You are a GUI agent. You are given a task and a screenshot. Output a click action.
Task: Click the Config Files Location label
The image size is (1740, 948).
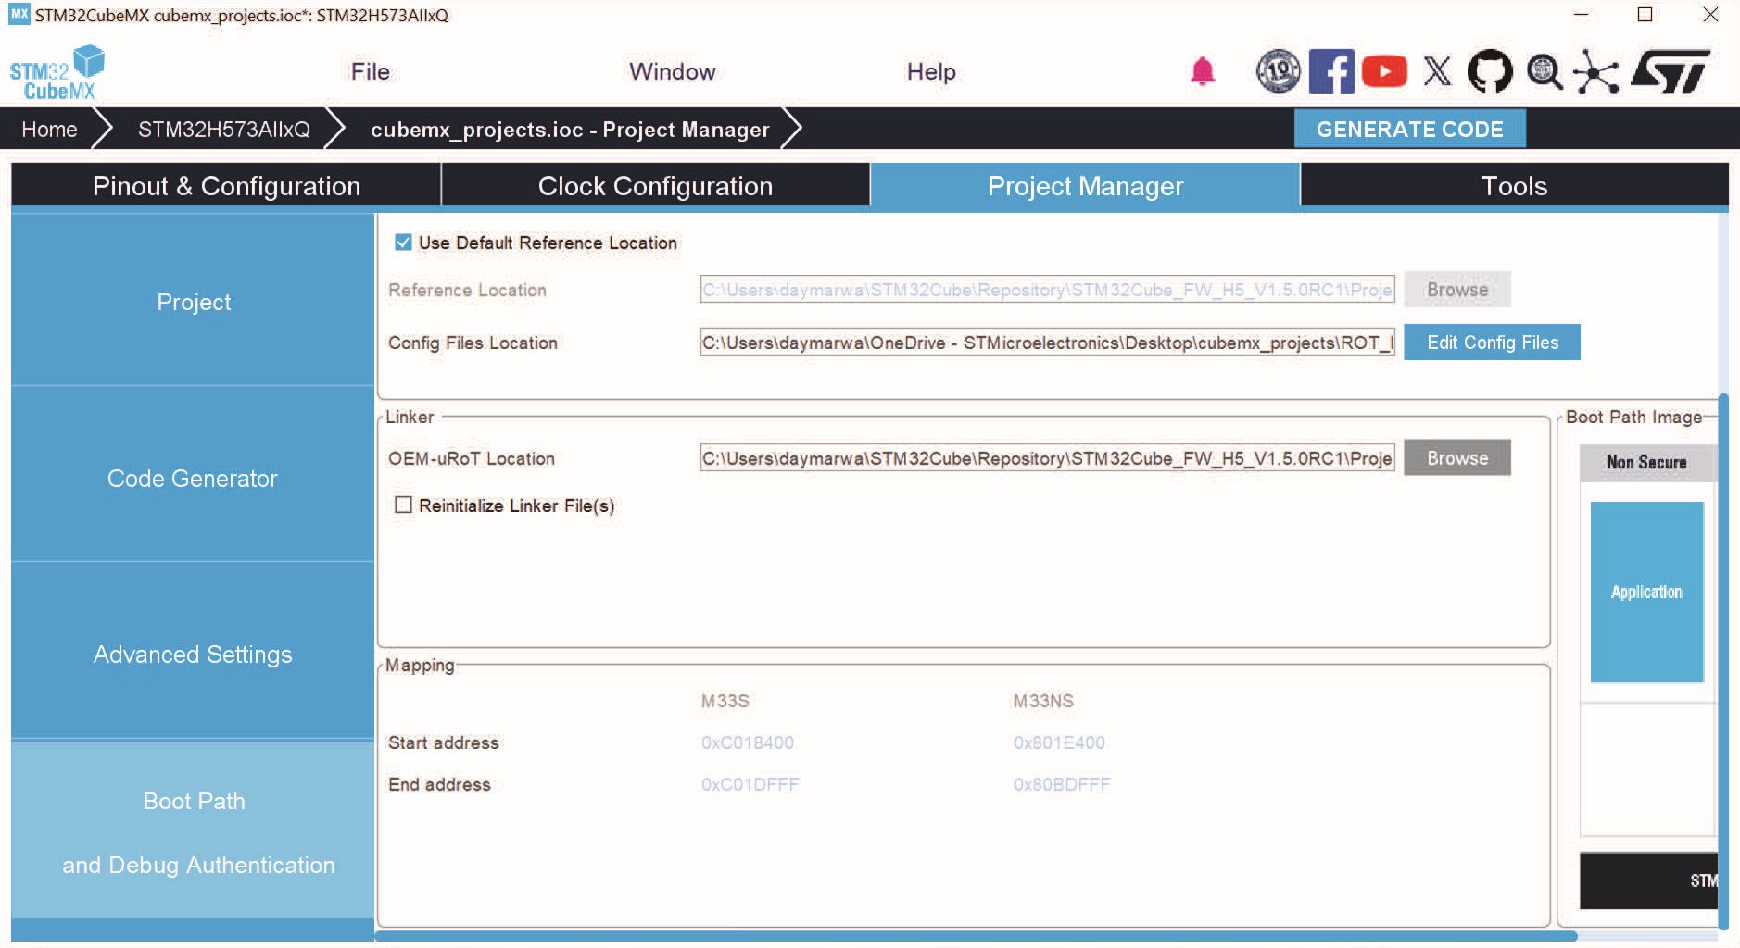coord(473,343)
